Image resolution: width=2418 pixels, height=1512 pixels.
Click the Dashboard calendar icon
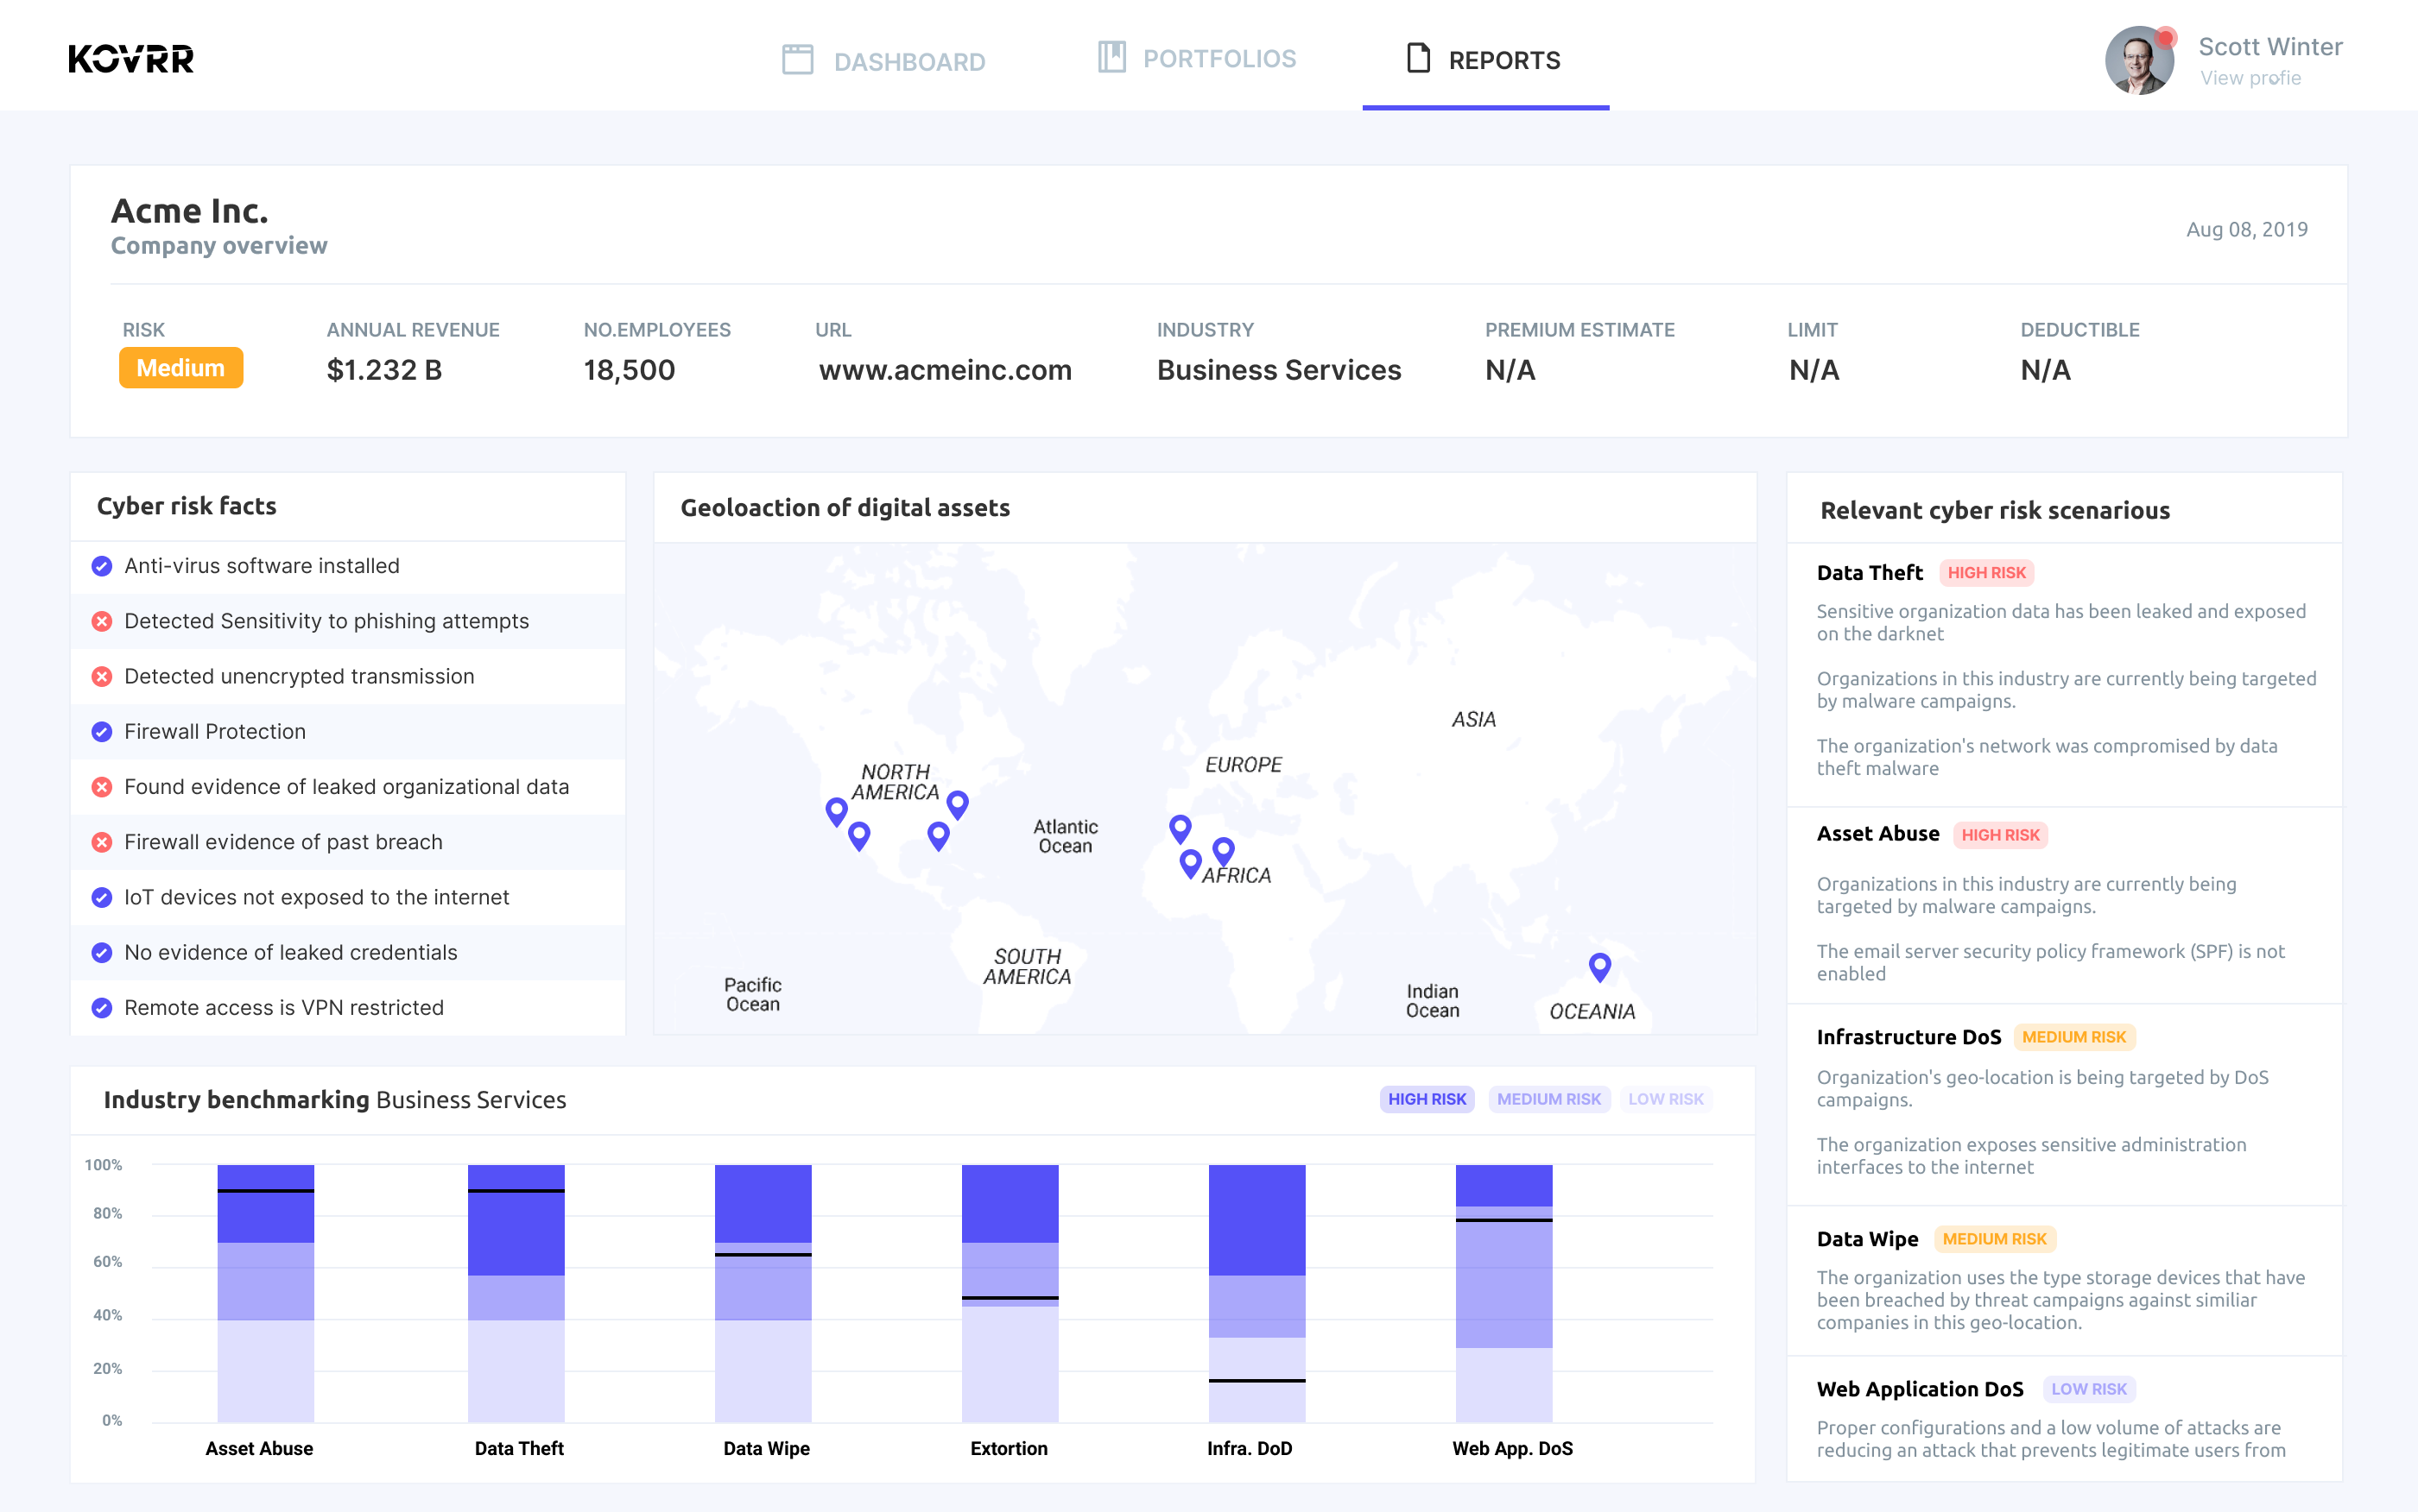coord(797,59)
